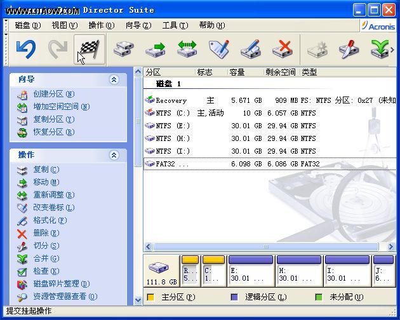This screenshot has height=320, width=400.
Task: Click the sidebar scroll down arrow
Action: (138, 300)
